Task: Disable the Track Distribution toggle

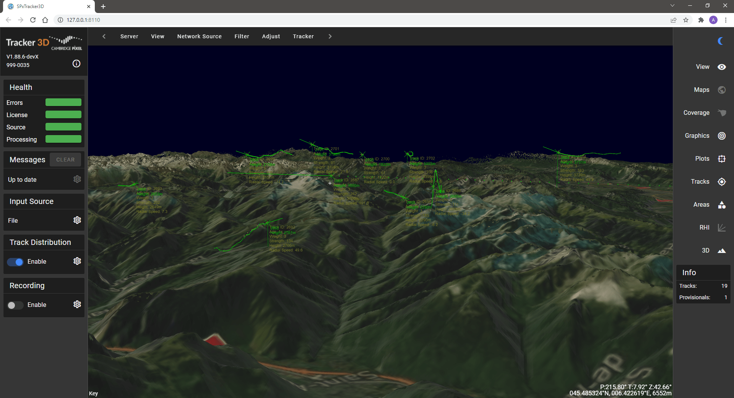Action: 16,262
